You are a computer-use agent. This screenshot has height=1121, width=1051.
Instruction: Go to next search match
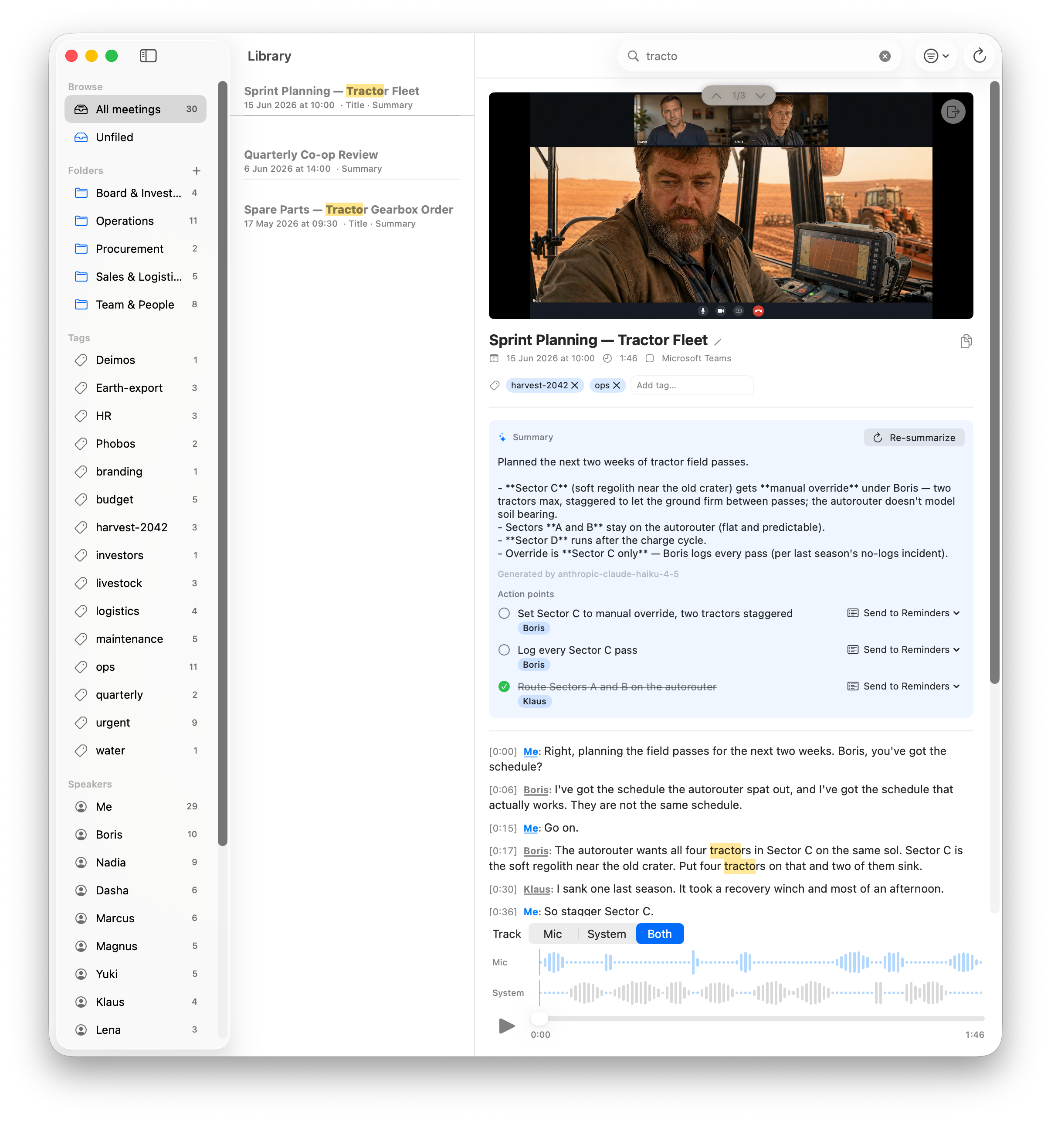[x=760, y=96]
